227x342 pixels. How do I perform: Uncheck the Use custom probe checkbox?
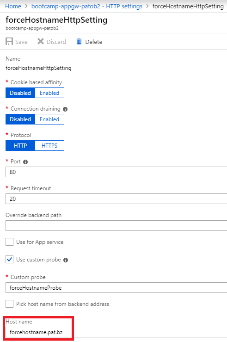click(x=9, y=260)
